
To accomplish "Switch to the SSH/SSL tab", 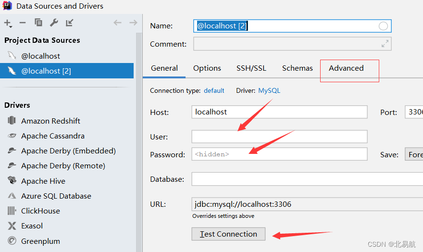I will point(251,68).
